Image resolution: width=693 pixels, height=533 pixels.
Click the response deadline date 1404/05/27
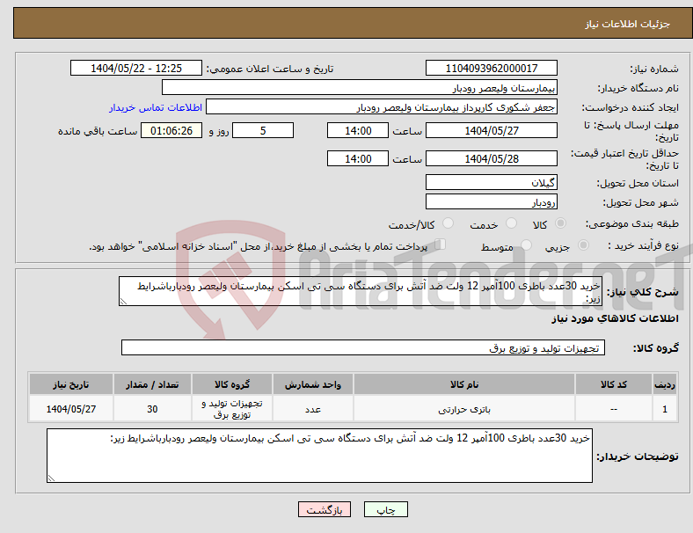[x=492, y=130]
